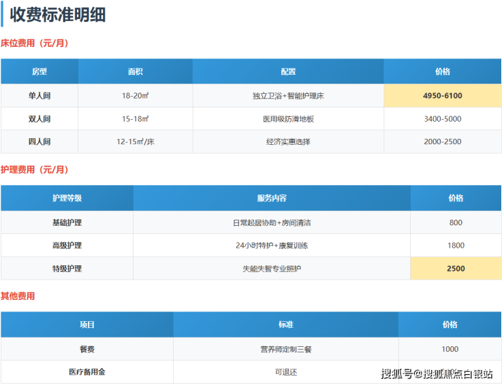Select the 服务内容 column header

point(272,198)
